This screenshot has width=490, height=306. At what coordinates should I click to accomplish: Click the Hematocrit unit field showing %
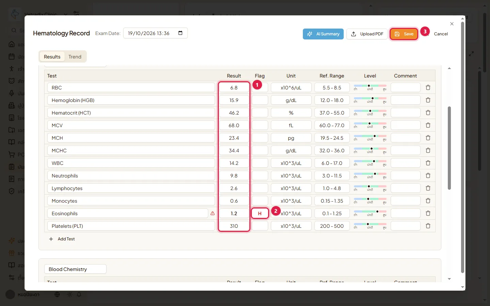291,113
